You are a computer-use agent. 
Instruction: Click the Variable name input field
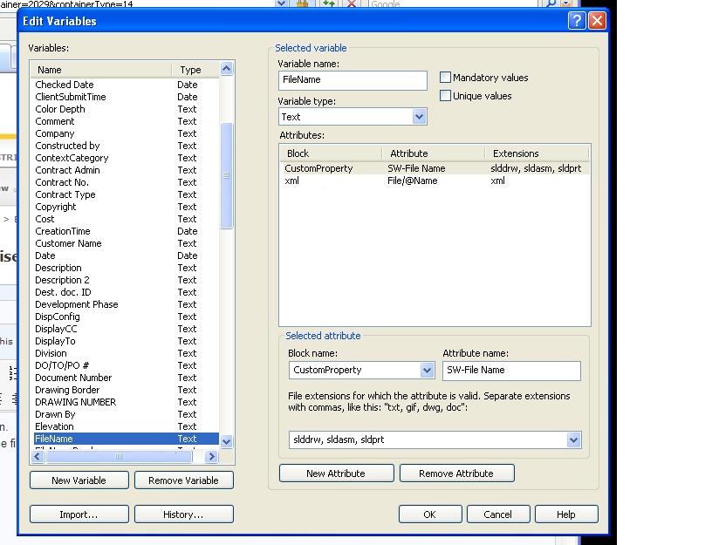[353, 80]
